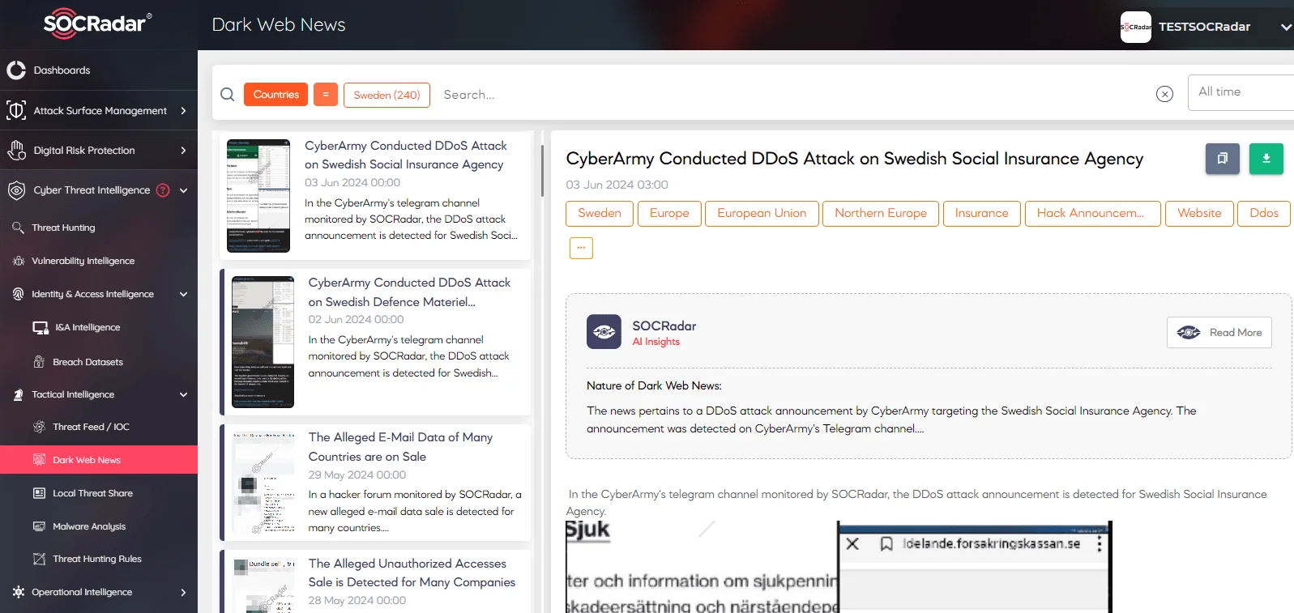This screenshot has height=613, width=1294.
Task: Click the SOCRadar AI Insights eye logo
Action: (x=604, y=332)
